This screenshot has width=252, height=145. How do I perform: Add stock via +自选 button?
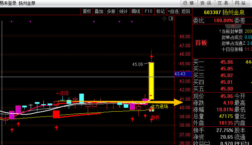coord(173,11)
